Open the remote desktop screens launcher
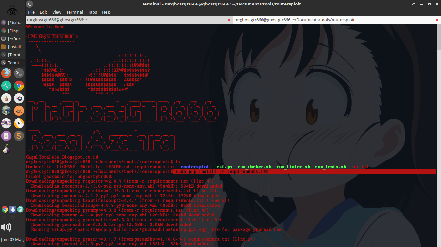The image size is (441, 247). tap(19, 98)
